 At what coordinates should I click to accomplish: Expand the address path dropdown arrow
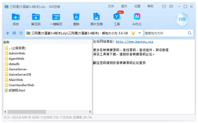pyautogui.click(x=140, y=33)
